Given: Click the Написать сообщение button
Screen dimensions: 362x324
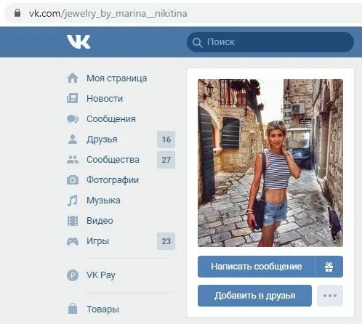Looking at the screenshot, I should tap(257, 267).
